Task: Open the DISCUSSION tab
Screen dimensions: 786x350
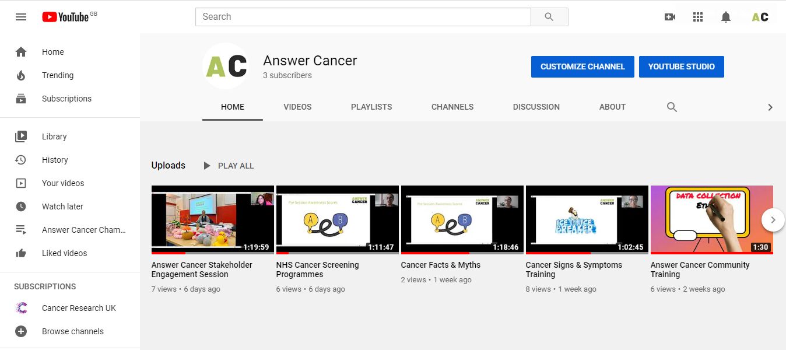Action: coord(536,107)
